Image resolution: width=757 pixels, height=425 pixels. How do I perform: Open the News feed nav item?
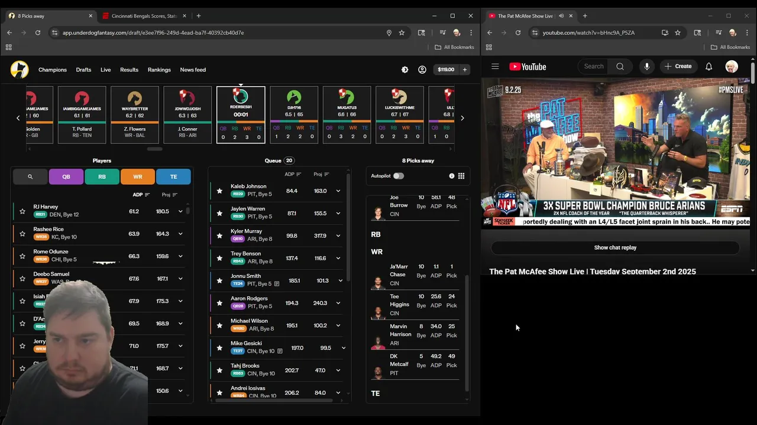click(193, 70)
